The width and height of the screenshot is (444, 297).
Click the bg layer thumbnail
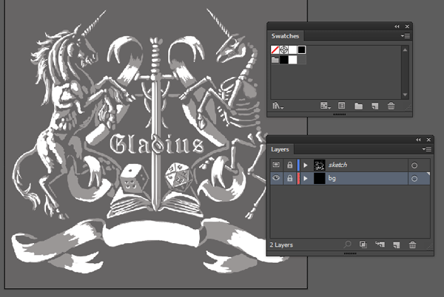pyautogui.click(x=319, y=178)
